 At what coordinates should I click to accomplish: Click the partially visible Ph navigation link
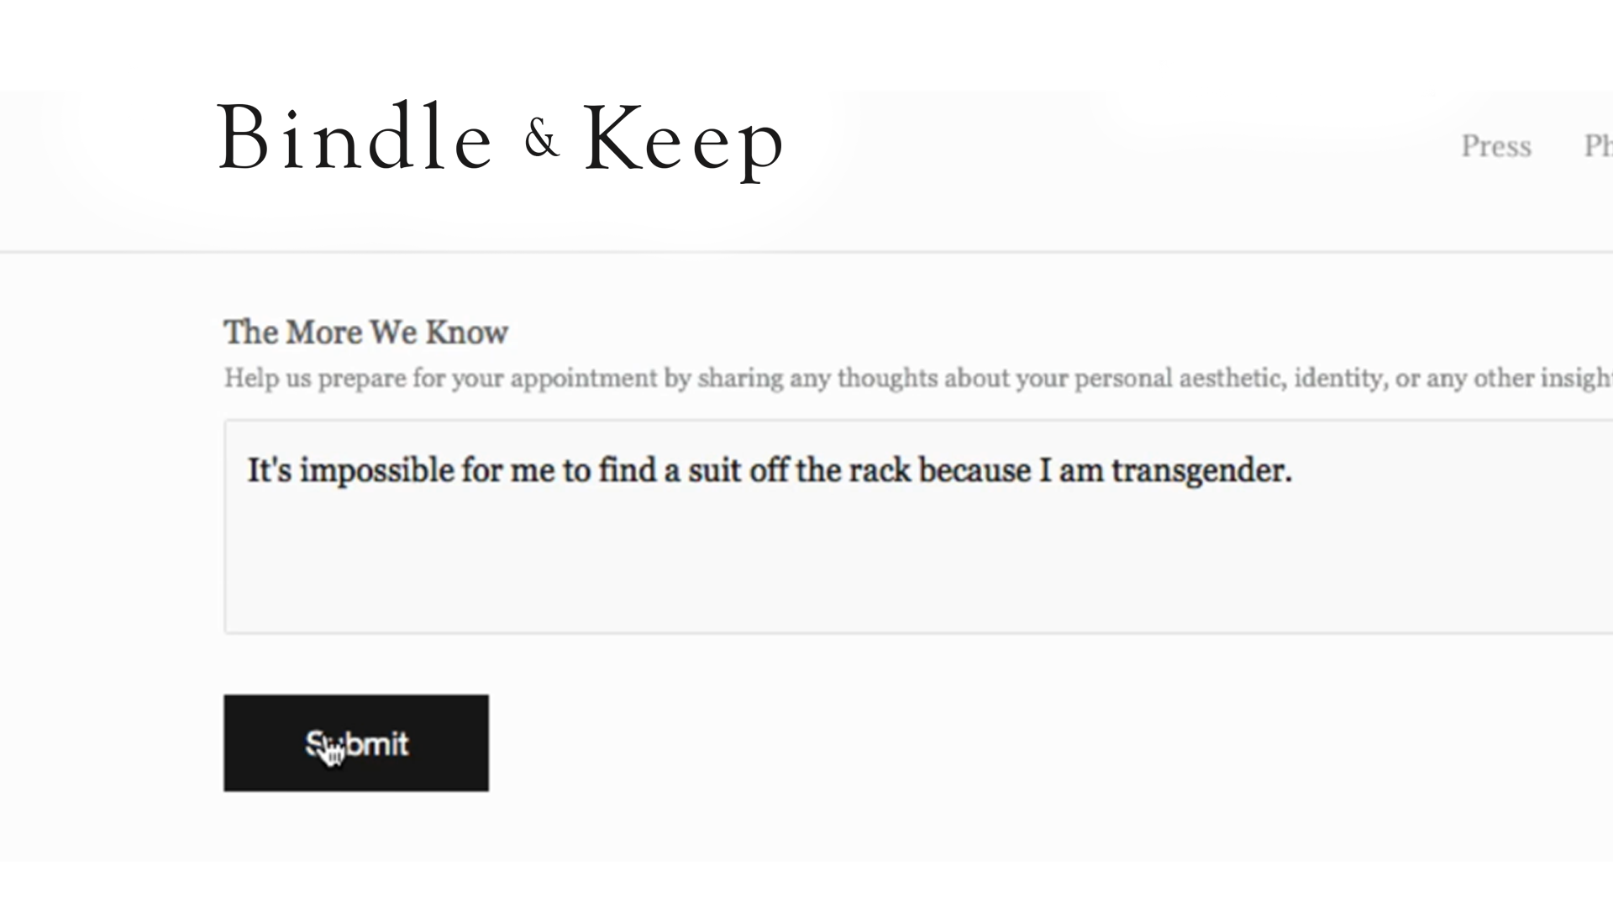1598,146
